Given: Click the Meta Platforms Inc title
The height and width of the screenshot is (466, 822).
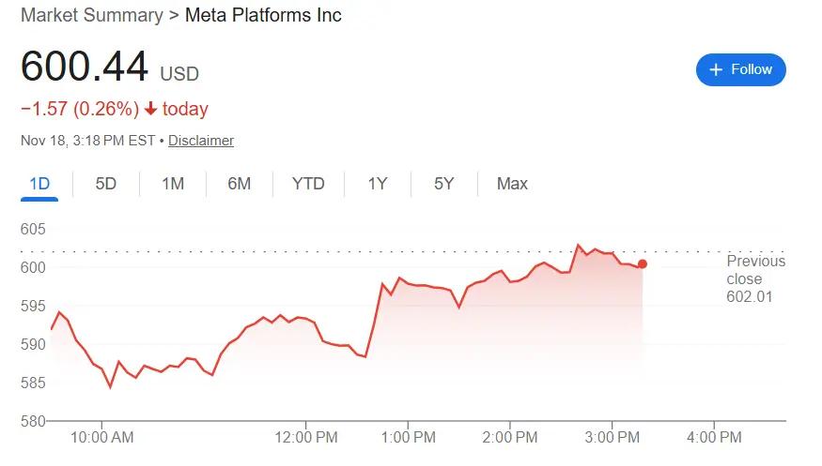Looking at the screenshot, I should tap(263, 15).
